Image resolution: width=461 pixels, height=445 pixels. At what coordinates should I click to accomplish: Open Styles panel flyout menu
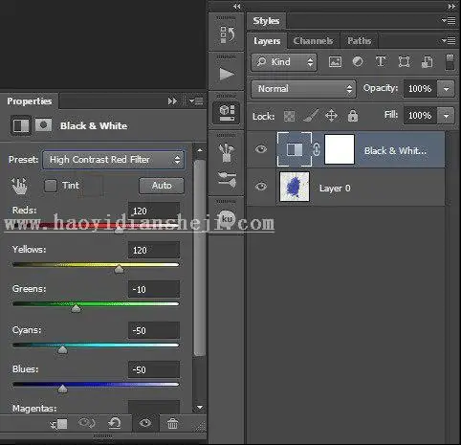[x=449, y=21]
